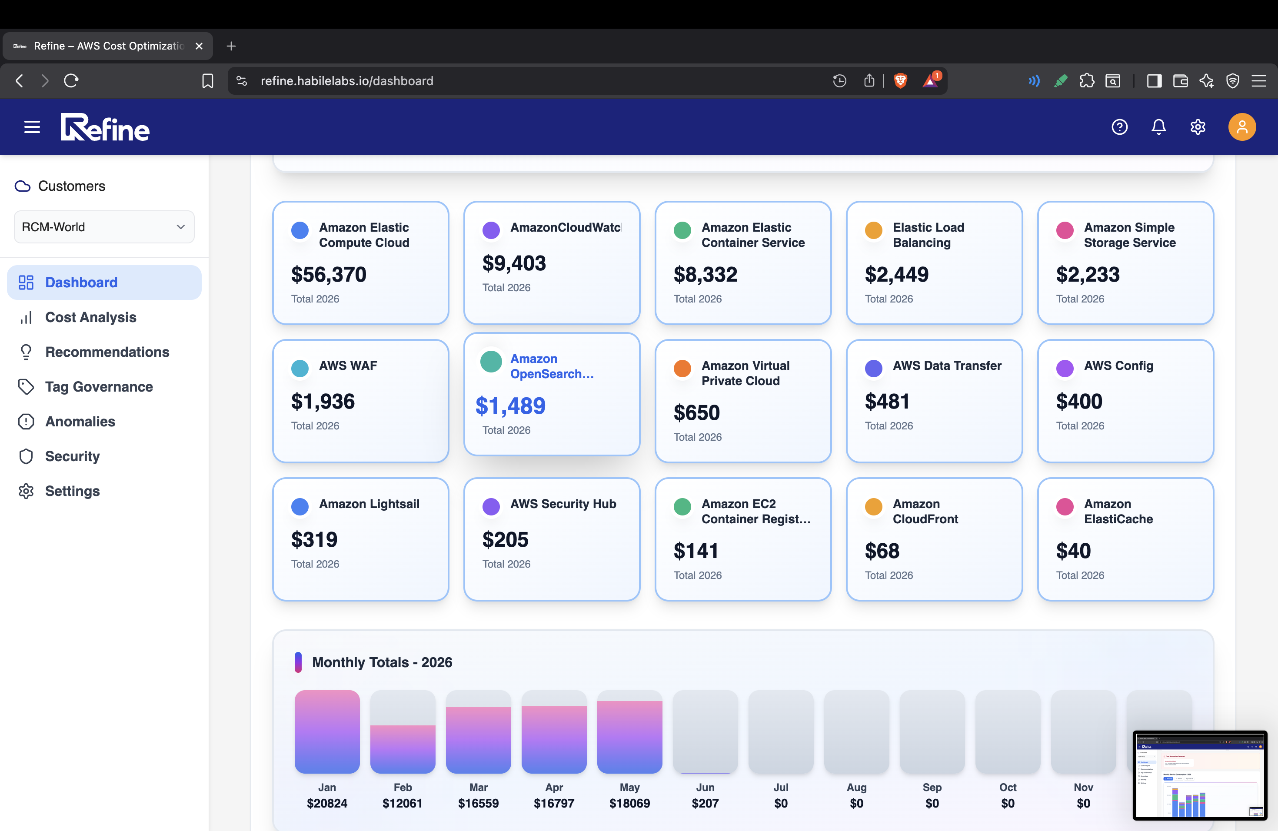This screenshot has height=831, width=1278.
Task: Open settings gear in the header
Action: (x=1198, y=127)
